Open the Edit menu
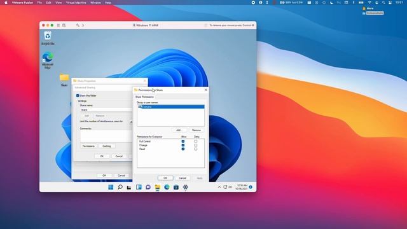The width and height of the screenshot is (407, 229). point(48,3)
